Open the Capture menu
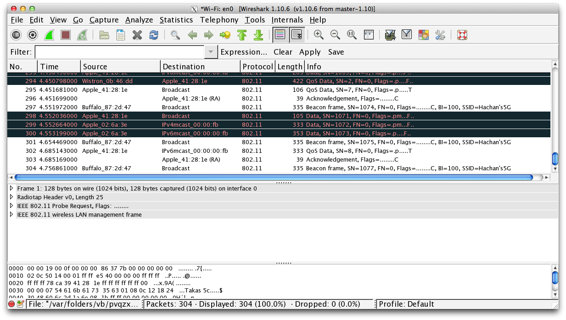 [x=104, y=20]
